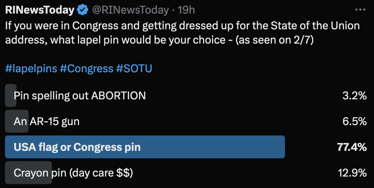Viewport: 374px width, 188px height.
Task: Pick the 'USA flag or Congress pin' option
Action: point(77,147)
